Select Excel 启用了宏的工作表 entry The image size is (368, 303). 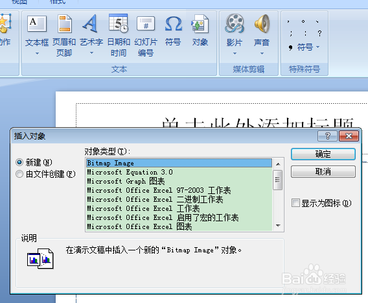[x=179, y=217]
